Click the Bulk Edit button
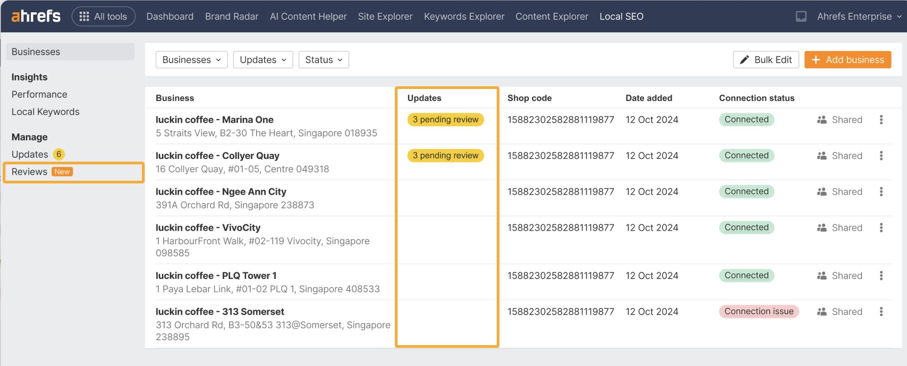Viewport: 907px width, 366px height. (x=766, y=59)
